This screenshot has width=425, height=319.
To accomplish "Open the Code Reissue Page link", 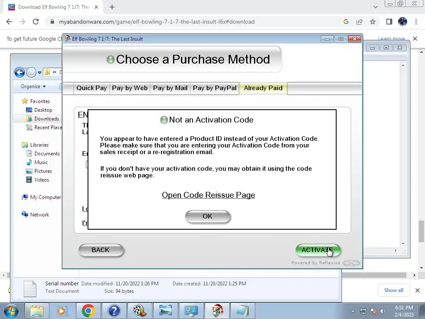I will pyautogui.click(x=208, y=195).
